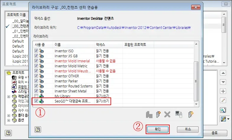Viewport: 232px width, 140px height.
Task: Click the move up arrow button in Projects window
Action: [x=223, y=73]
